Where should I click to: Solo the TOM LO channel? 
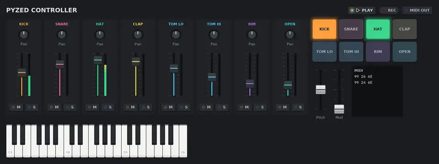184,107
